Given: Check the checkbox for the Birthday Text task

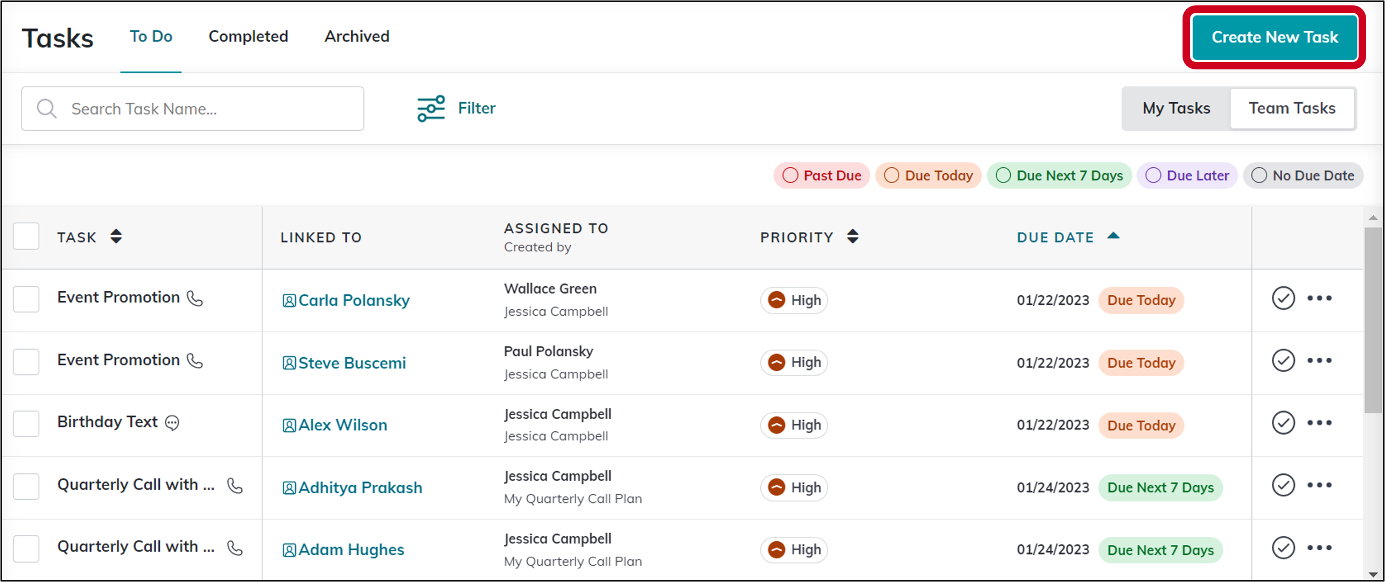Looking at the screenshot, I should coord(26,423).
